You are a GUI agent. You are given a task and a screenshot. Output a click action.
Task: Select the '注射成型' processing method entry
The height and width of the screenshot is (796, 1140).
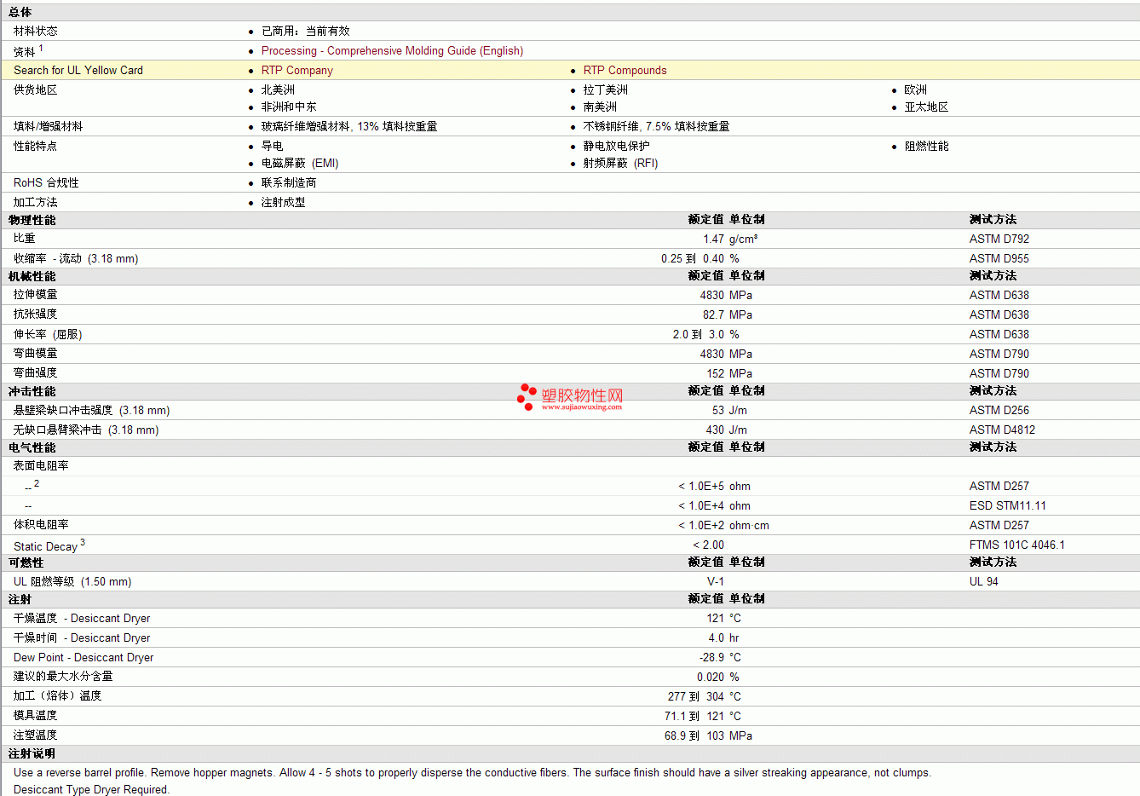coord(284,203)
